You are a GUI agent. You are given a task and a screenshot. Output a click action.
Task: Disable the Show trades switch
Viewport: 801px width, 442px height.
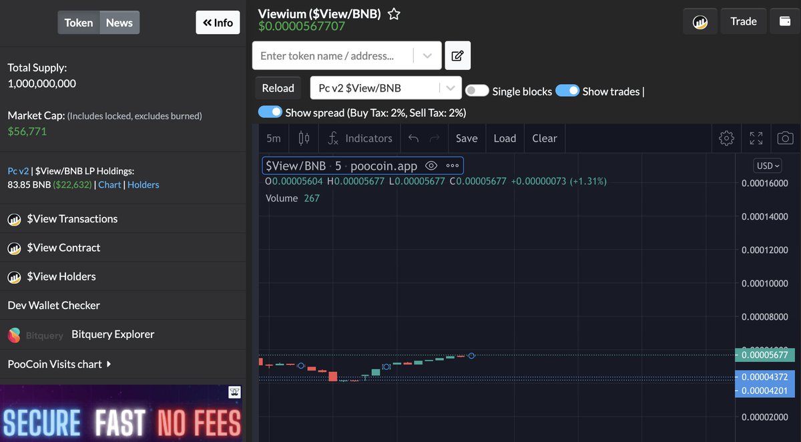pyautogui.click(x=567, y=91)
